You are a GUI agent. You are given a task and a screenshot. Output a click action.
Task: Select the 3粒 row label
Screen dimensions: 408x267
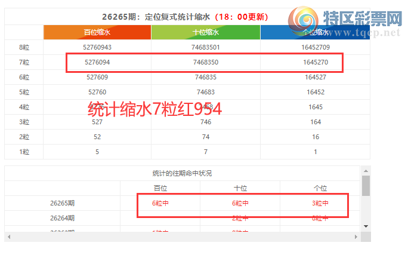click(x=24, y=122)
